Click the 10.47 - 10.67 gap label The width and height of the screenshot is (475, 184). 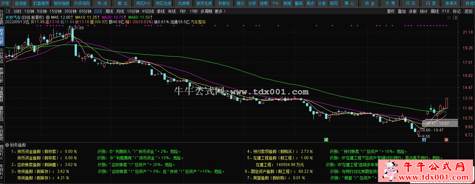437,123
